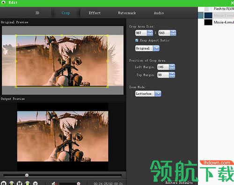
Task: Click the playback position slider knob
Action: (27, 175)
